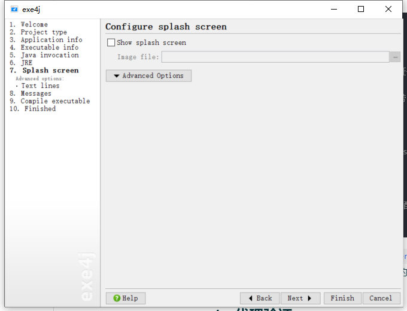407x311 pixels.
Task: Go back using the Back button
Action: click(x=260, y=298)
